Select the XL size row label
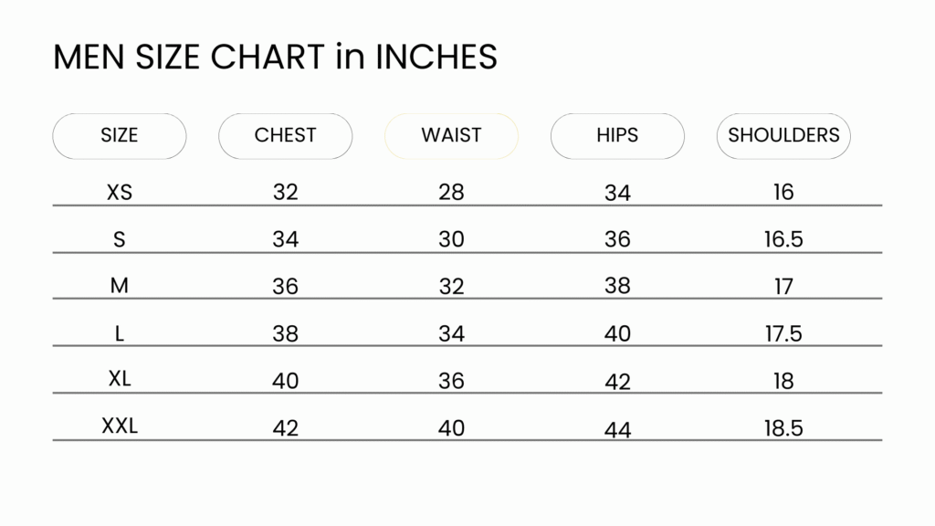935x526 pixels. pos(120,379)
